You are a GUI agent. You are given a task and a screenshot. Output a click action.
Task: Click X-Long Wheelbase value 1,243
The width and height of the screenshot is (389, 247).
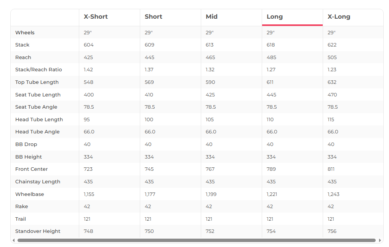pyautogui.click(x=333, y=194)
